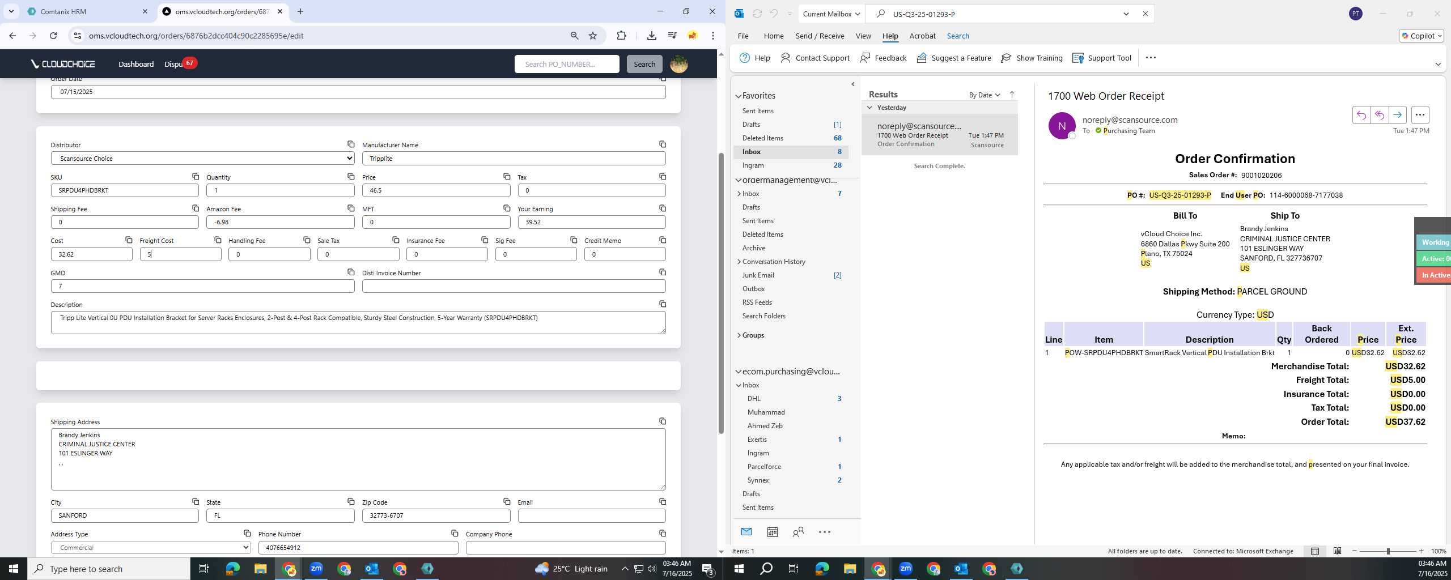
Task: Select 1700 Web Order Receipt email
Action: [x=939, y=135]
